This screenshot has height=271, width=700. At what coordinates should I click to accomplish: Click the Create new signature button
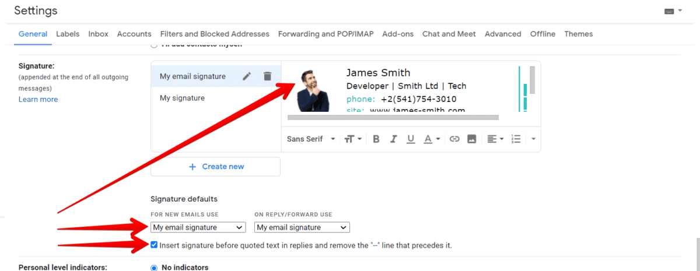(216, 167)
